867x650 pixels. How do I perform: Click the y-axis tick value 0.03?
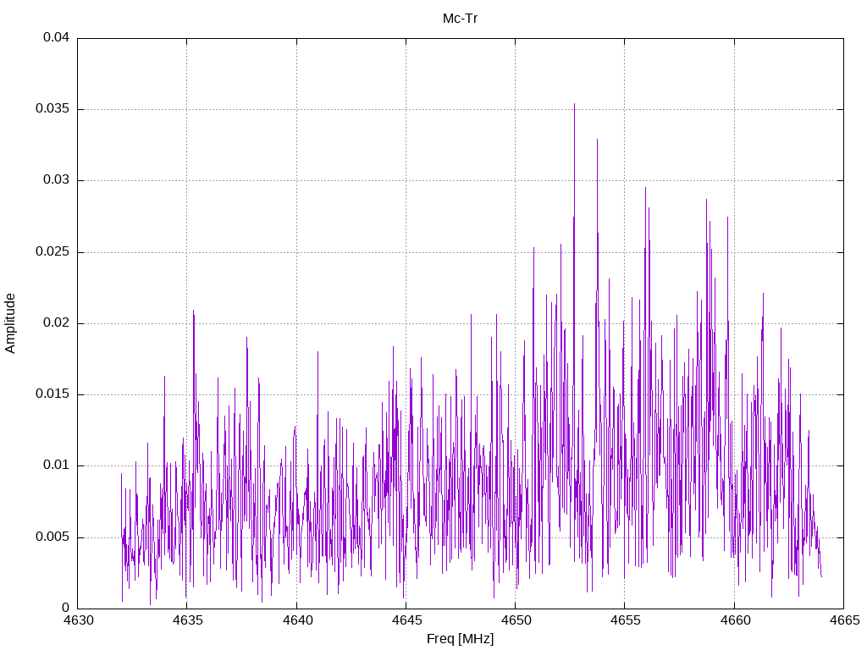click(57, 180)
